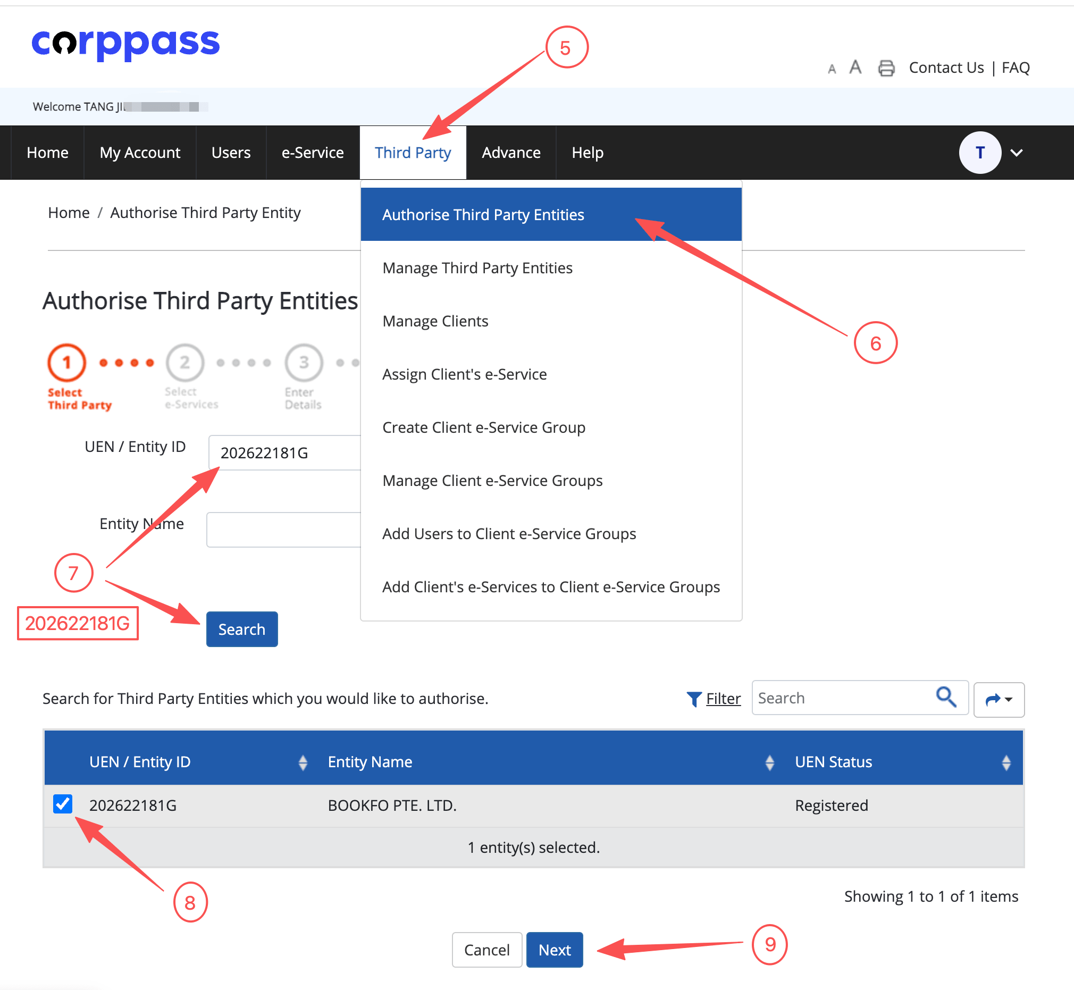
Task: Click the Cancel button
Action: click(486, 949)
